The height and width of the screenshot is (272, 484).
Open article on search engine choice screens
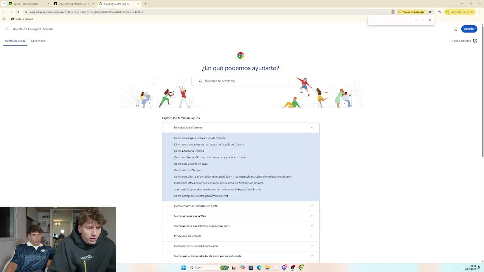tap(217, 190)
